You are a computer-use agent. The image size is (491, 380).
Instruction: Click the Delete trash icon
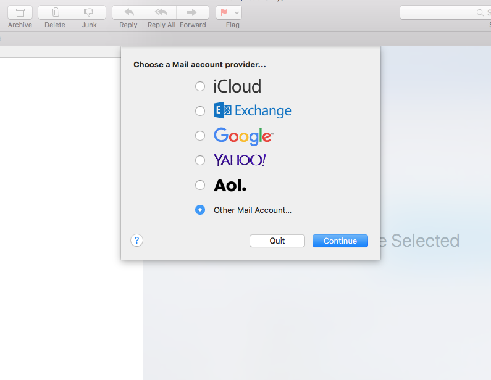click(x=56, y=12)
